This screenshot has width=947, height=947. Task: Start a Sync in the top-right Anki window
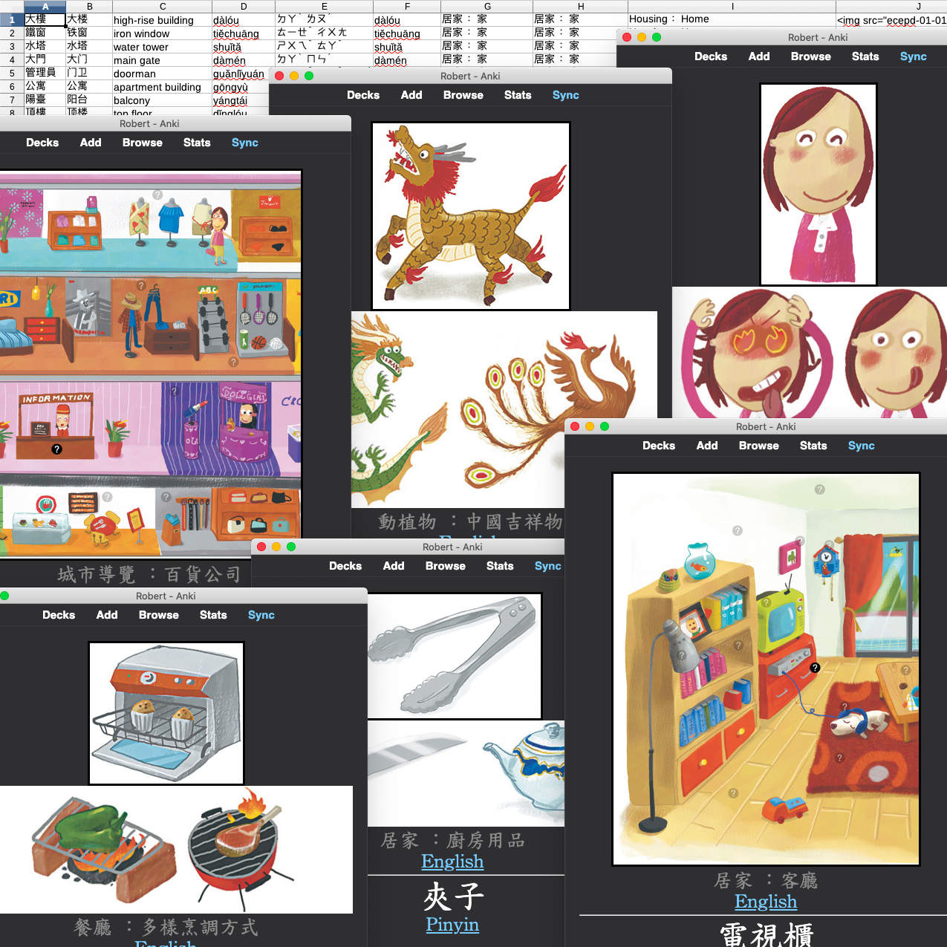tap(913, 56)
